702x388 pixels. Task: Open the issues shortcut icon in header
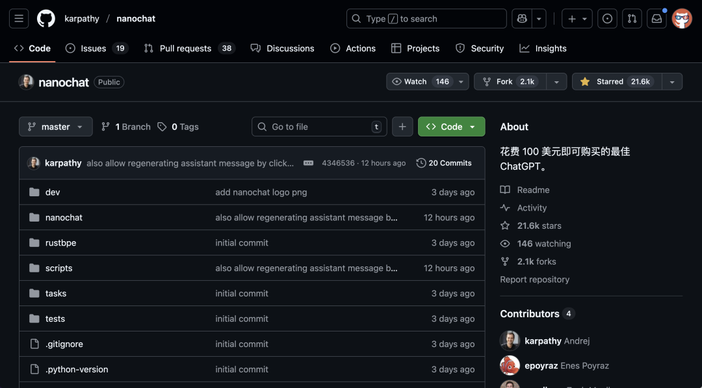607,19
